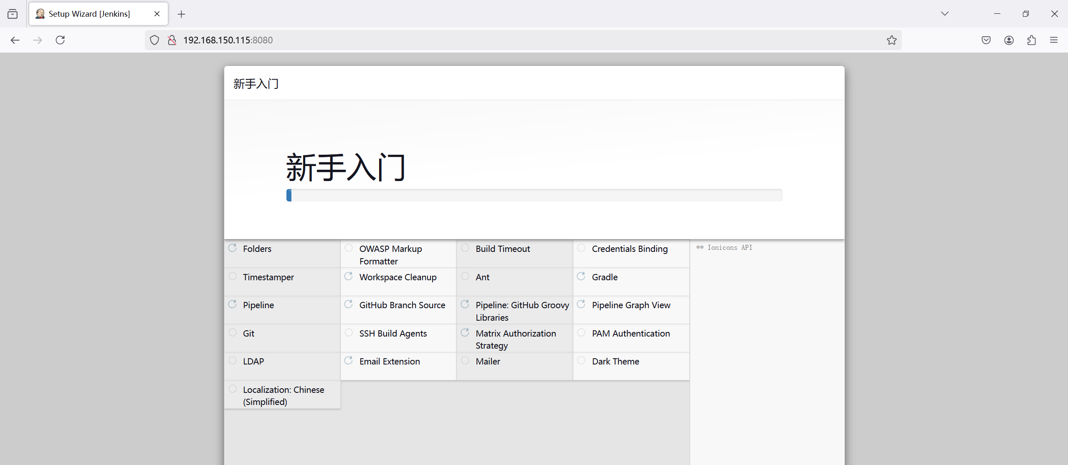This screenshot has height=465, width=1068.
Task: Click the Dark Theme plugin label
Action: pyautogui.click(x=615, y=361)
